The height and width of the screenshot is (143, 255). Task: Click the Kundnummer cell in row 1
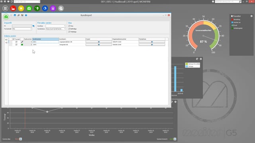click(45, 42)
